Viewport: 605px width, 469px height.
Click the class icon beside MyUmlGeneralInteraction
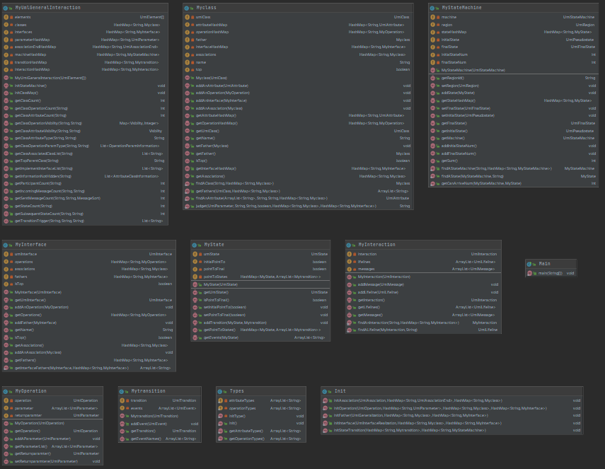point(6,8)
